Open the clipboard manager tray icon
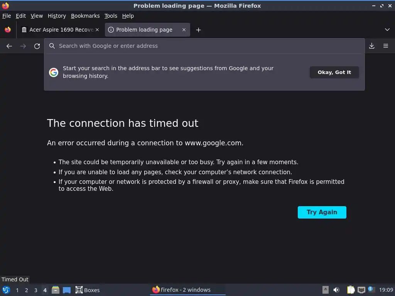Image resolution: width=395 pixels, height=296 pixels. pos(351,290)
